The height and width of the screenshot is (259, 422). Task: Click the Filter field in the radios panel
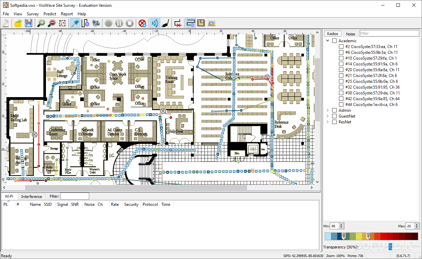click(389, 33)
